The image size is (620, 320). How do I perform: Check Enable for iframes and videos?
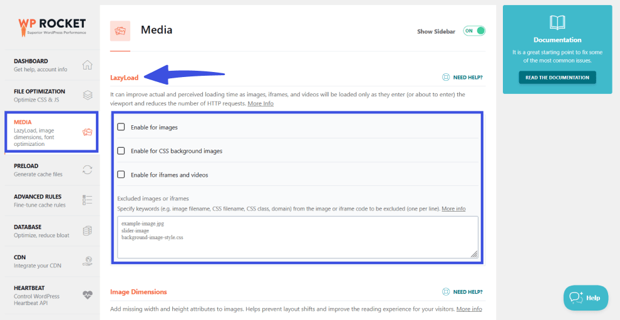coord(121,175)
